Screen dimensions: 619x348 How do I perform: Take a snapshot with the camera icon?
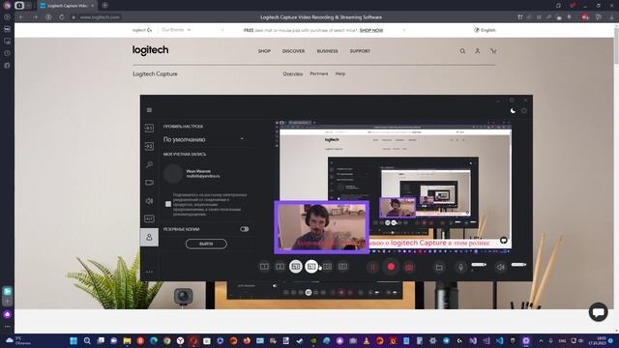tap(409, 267)
